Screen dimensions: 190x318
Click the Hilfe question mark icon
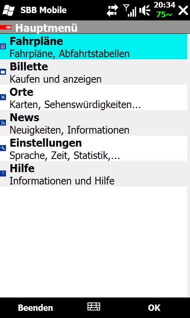pyautogui.click(x=3, y=174)
